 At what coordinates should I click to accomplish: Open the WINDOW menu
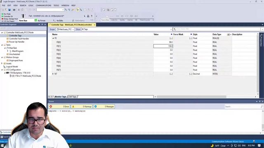pos(65,5)
